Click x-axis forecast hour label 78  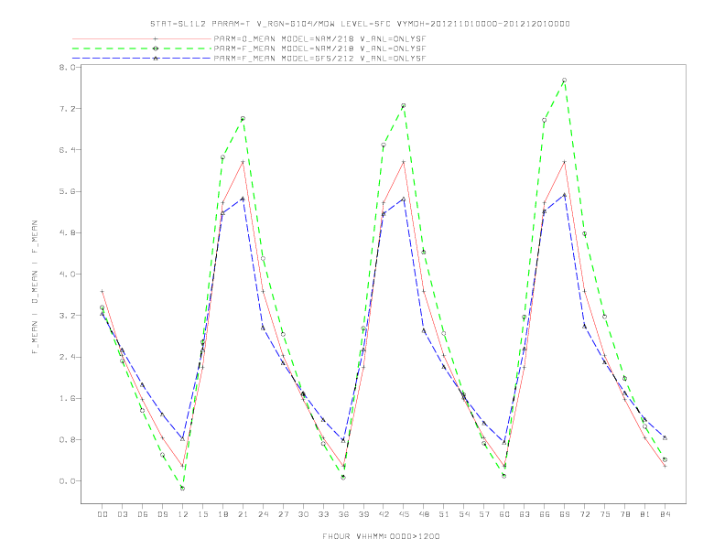coord(624,514)
